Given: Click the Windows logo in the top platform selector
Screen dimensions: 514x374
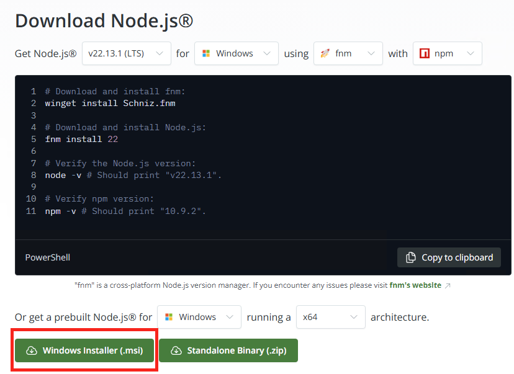Looking at the screenshot, I should pos(206,53).
